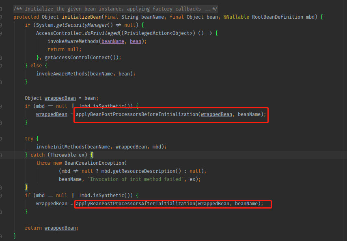Image resolution: width=347 pixels, height=241 pixels.
Task: Fold the try block using its gutter marker
Action: [1, 139]
